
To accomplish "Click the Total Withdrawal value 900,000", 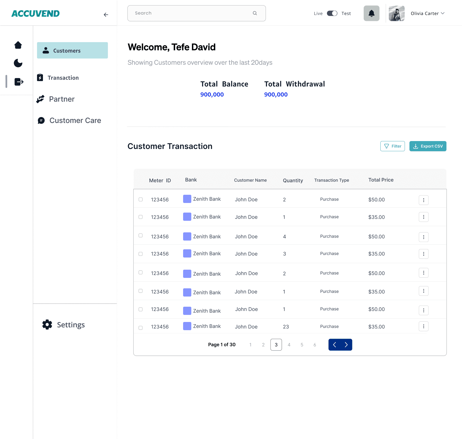I will point(276,94).
